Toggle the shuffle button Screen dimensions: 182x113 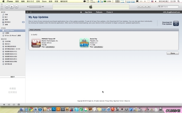tap(9, 105)
